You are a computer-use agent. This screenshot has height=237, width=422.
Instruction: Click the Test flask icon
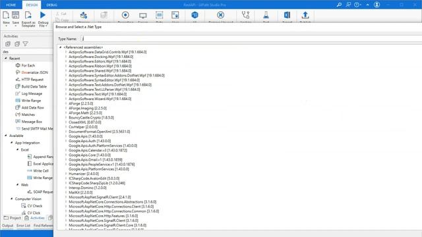click(266, 15)
